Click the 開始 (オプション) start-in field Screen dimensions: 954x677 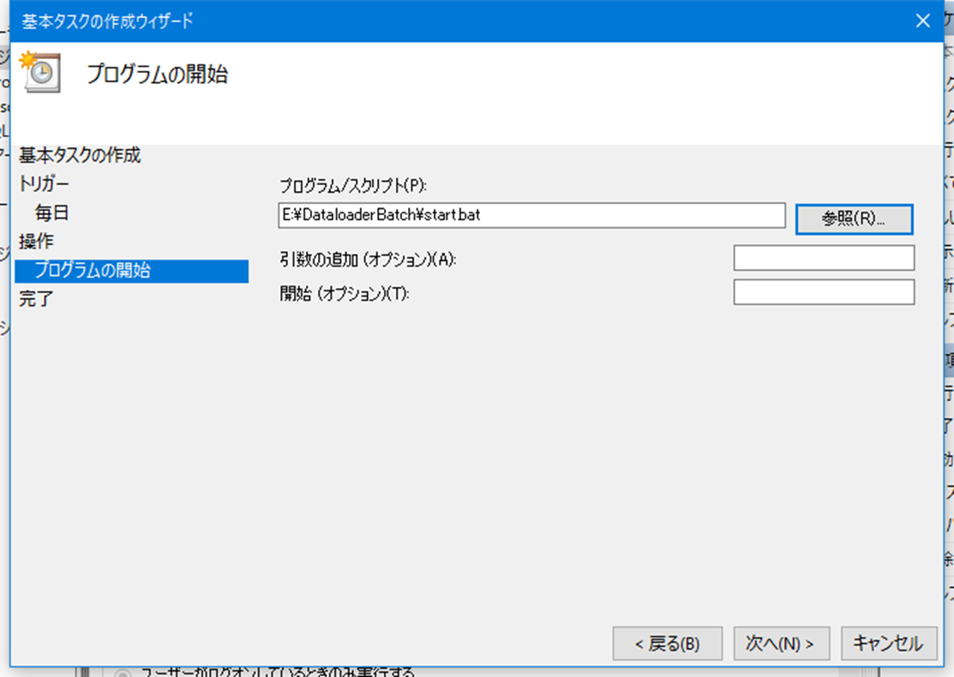tap(823, 291)
